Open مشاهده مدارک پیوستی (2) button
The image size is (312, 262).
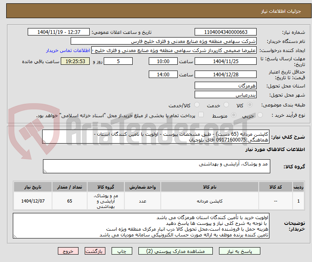coord(176,251)
